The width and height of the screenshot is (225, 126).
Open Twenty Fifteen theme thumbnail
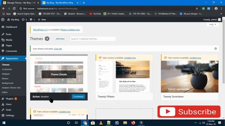coord(124,77)
